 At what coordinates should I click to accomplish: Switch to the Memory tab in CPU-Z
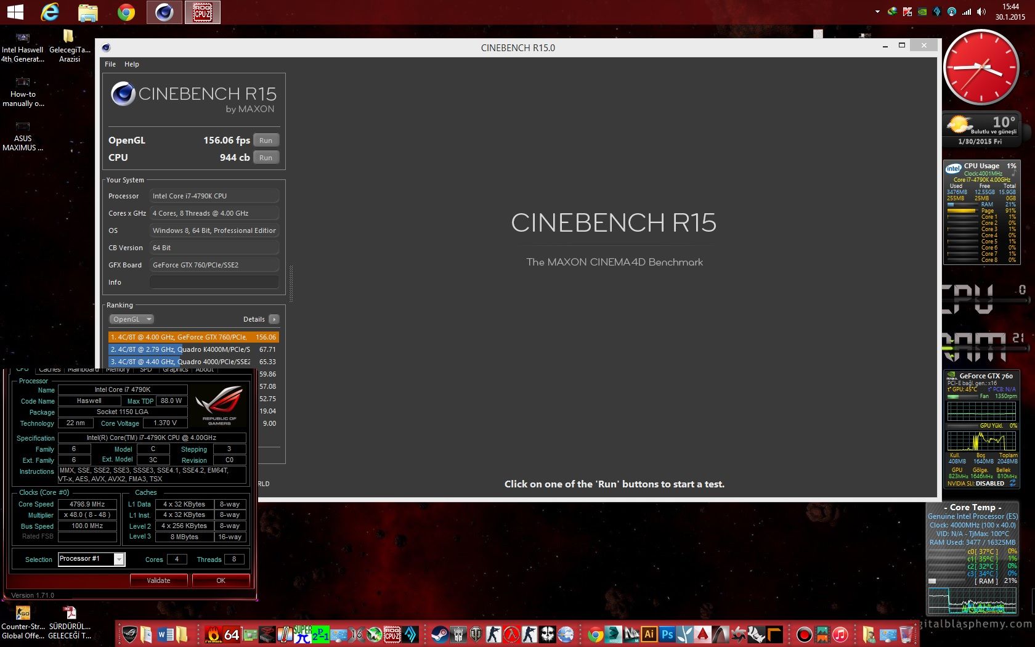pos(118,370)
